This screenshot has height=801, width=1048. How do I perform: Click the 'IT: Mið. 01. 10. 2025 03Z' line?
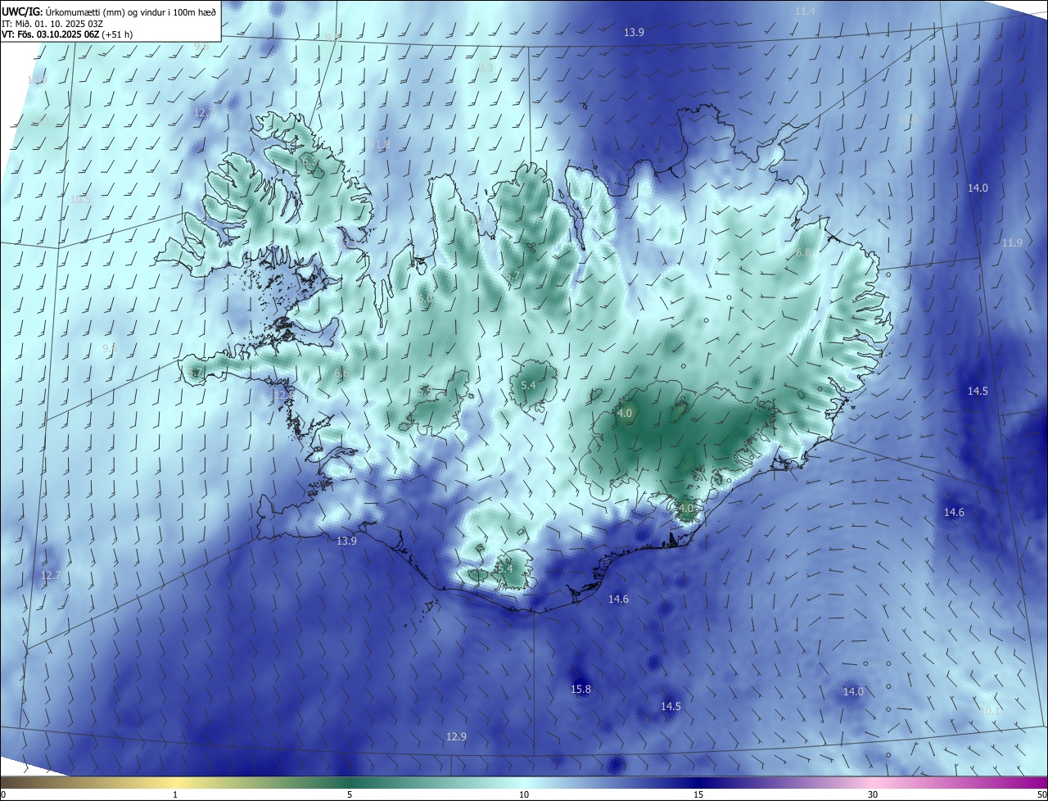coord(51,23)
